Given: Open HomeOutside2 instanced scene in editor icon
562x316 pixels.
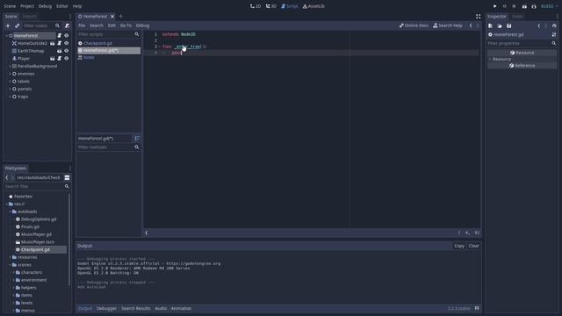Looking at the screenshot, I should (53, 43).
